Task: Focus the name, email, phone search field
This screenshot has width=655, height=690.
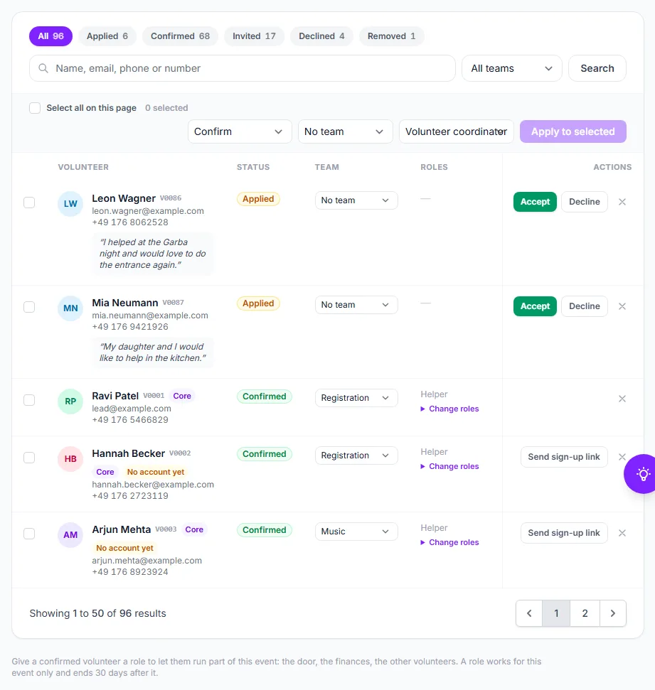Action: click(x=243, y=68)
